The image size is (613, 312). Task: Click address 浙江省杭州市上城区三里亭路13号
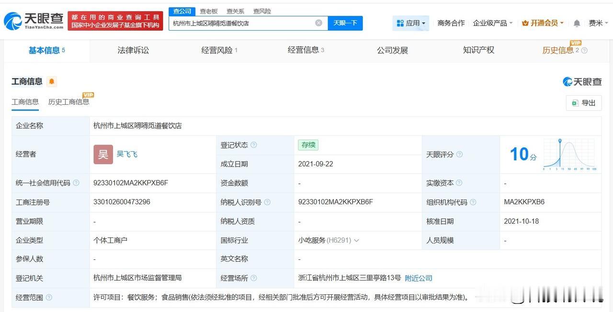pos(349,278)
